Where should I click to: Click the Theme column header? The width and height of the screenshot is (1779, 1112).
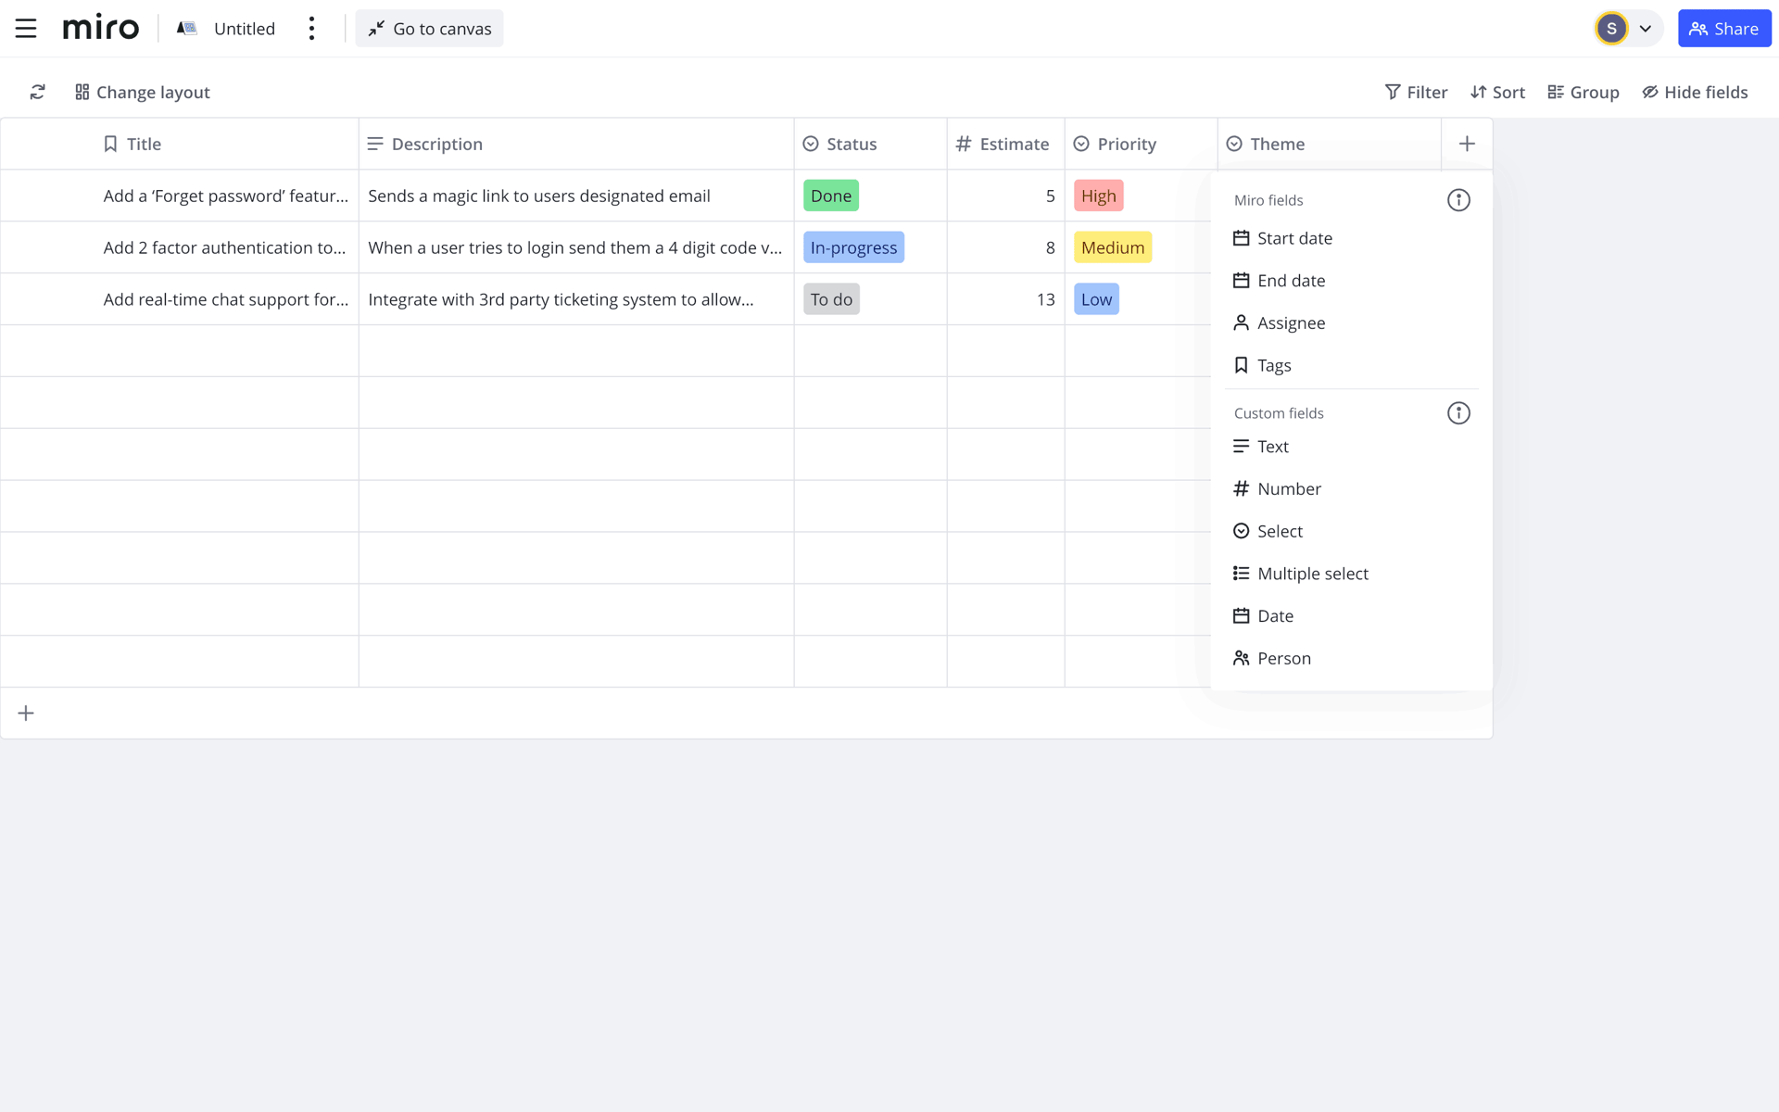[x=1330, y=144]
